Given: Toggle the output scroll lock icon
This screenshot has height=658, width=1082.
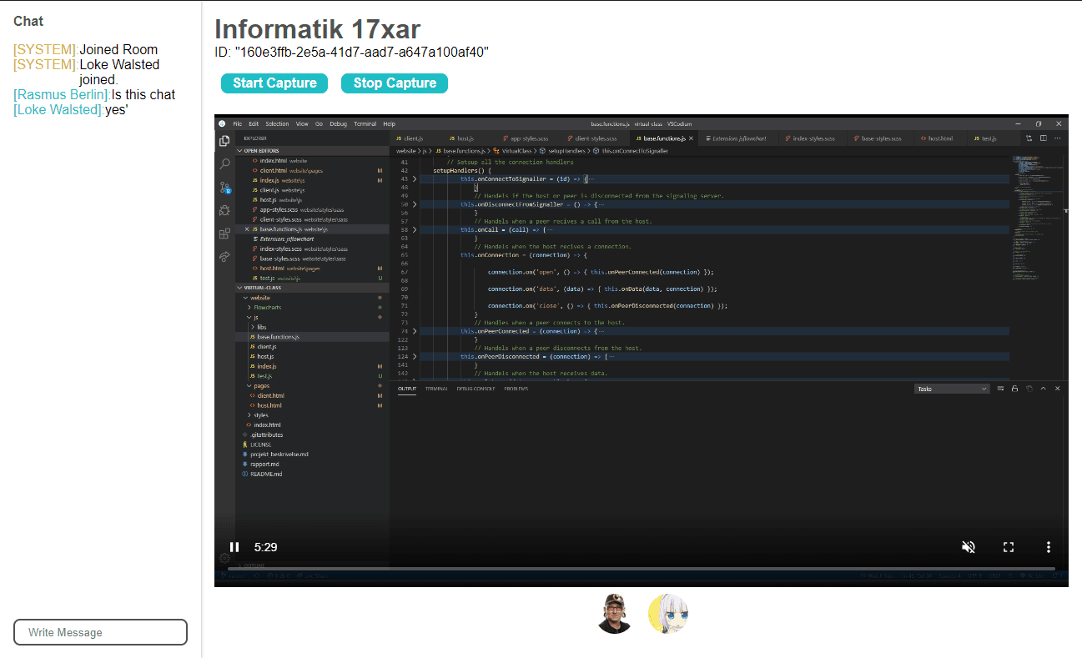Looking at the screenshot, I should pyautogui.click(x=1014, y=389).
